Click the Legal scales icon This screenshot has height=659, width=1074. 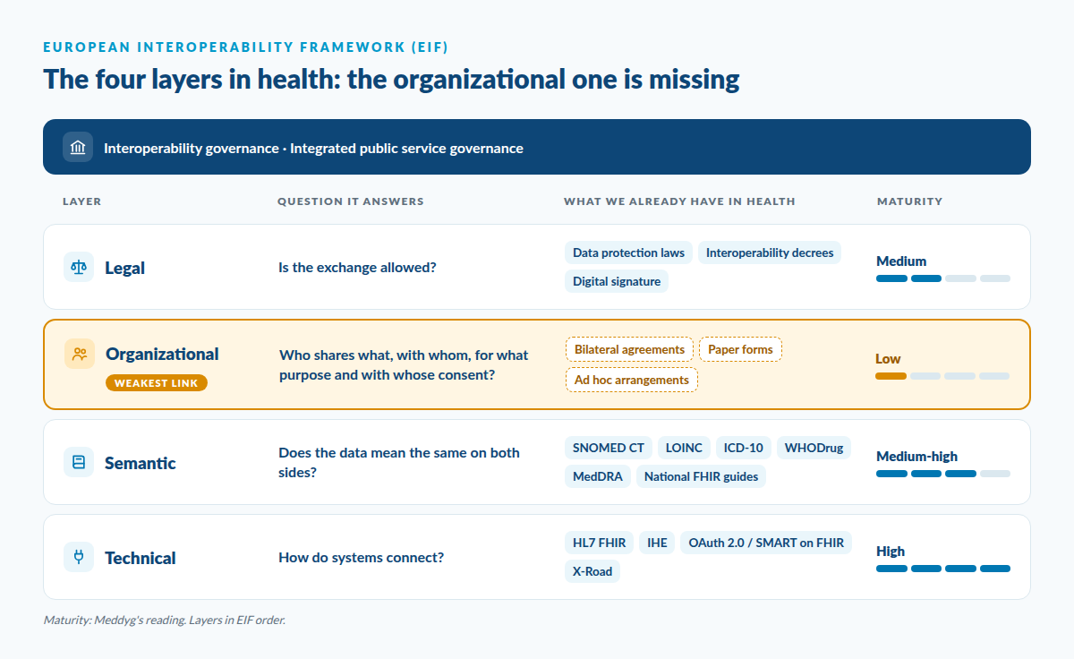click(79, 267)
